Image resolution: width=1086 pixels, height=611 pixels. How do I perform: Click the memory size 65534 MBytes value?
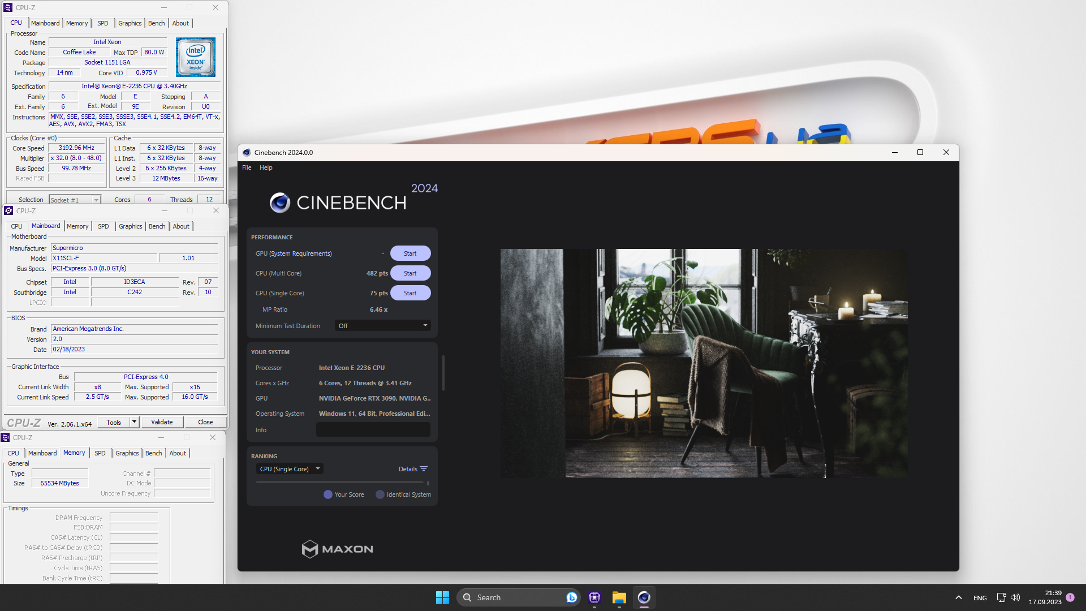pos(60,483)
